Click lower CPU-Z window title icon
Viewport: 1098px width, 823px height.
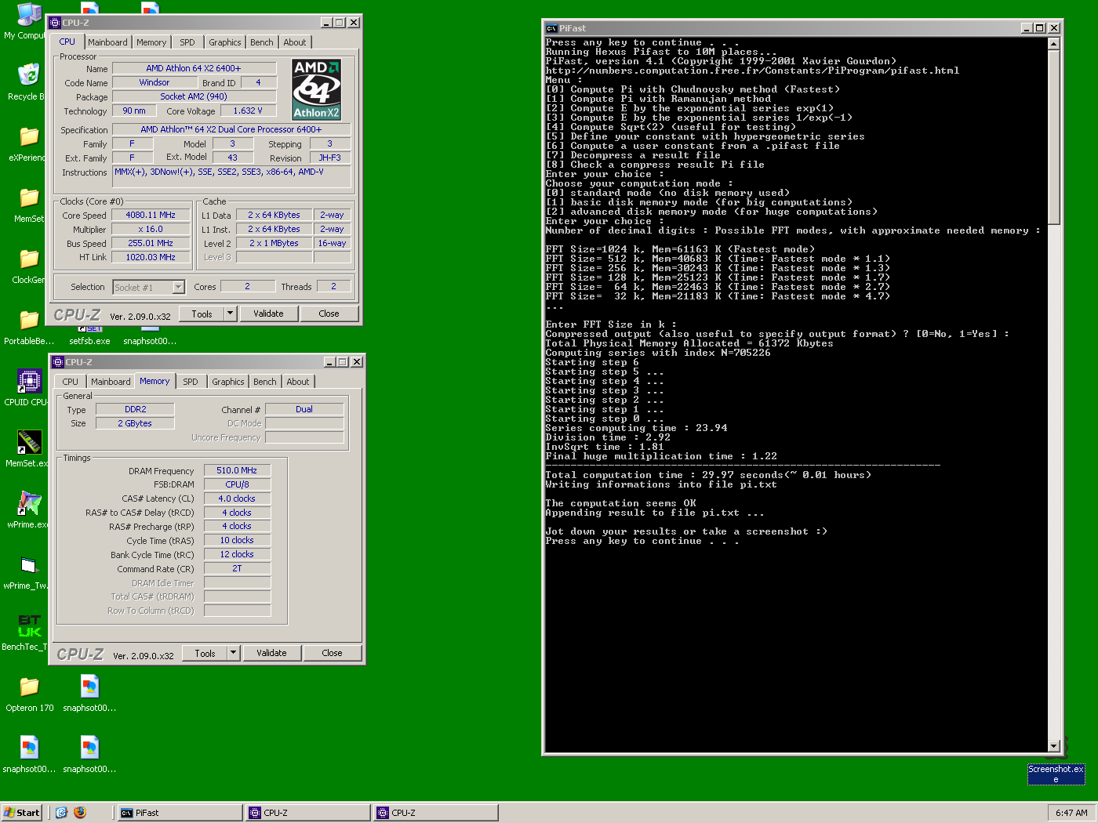coord(58,362)
